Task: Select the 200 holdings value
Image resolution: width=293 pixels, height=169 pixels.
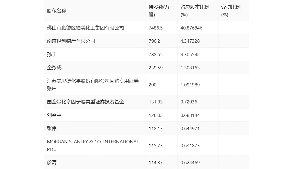Action: click(152, 85)
